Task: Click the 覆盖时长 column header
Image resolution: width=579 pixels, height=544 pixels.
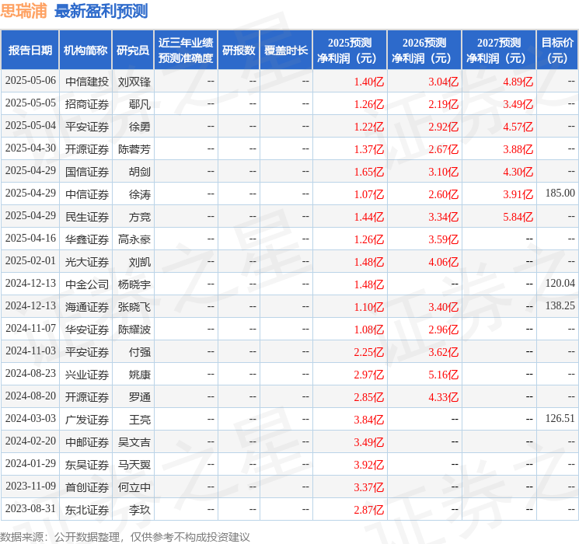Action: tap(286, 51)
